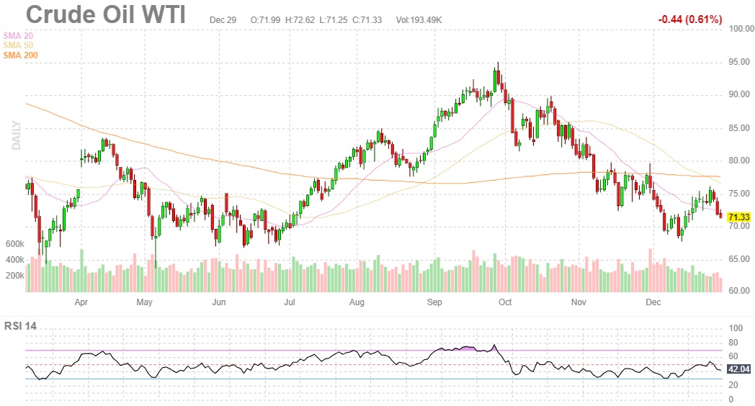Viewport: 755px width, 406px height.
Task: Click the high price H:72.62
Action: click(300, 19)
